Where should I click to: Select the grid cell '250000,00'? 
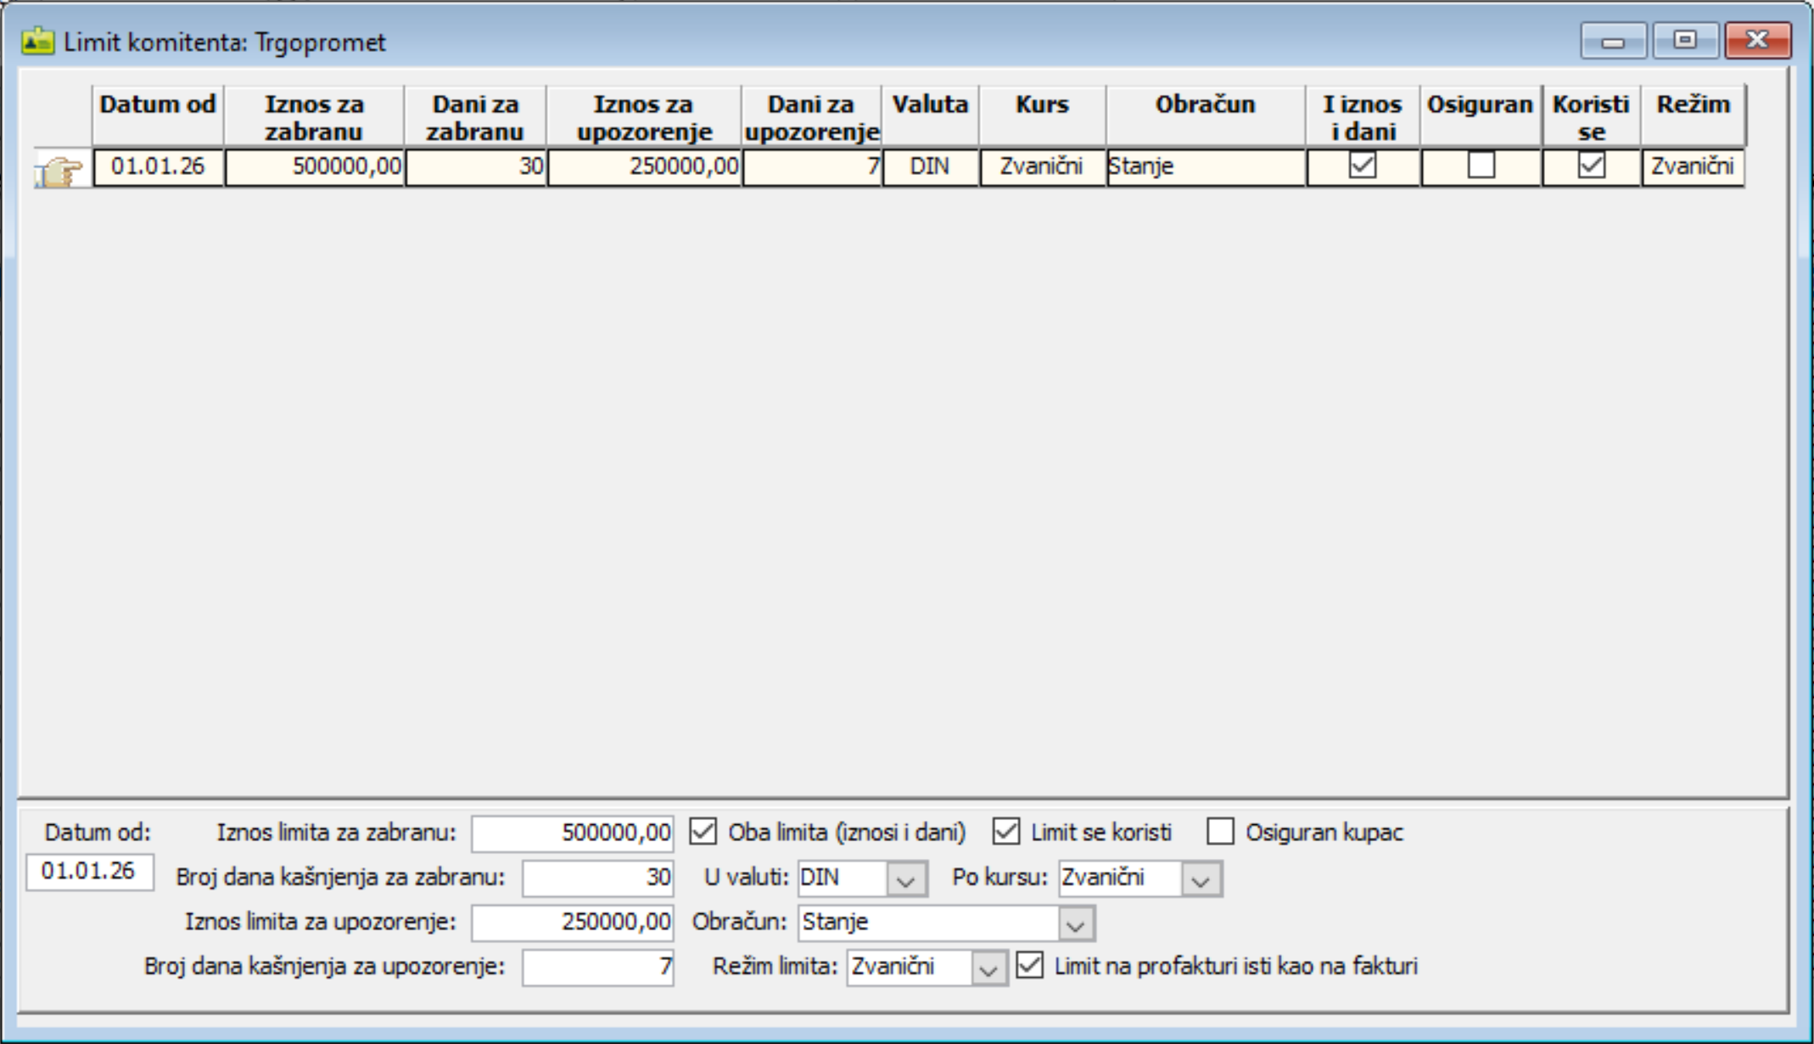click(645, 166)
